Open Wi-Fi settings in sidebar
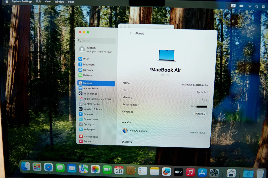The width and height of the screenshot is (268, 178). click(x=86, y=59)
